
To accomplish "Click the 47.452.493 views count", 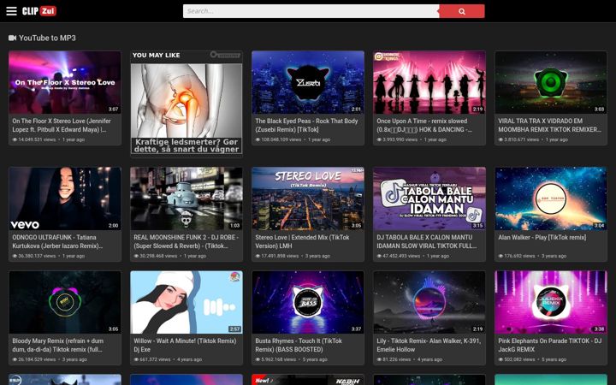I will [x=401, y=256].
